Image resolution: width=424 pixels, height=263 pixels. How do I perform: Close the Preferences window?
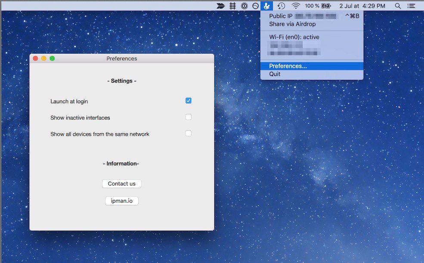click(x=35, y=58)
